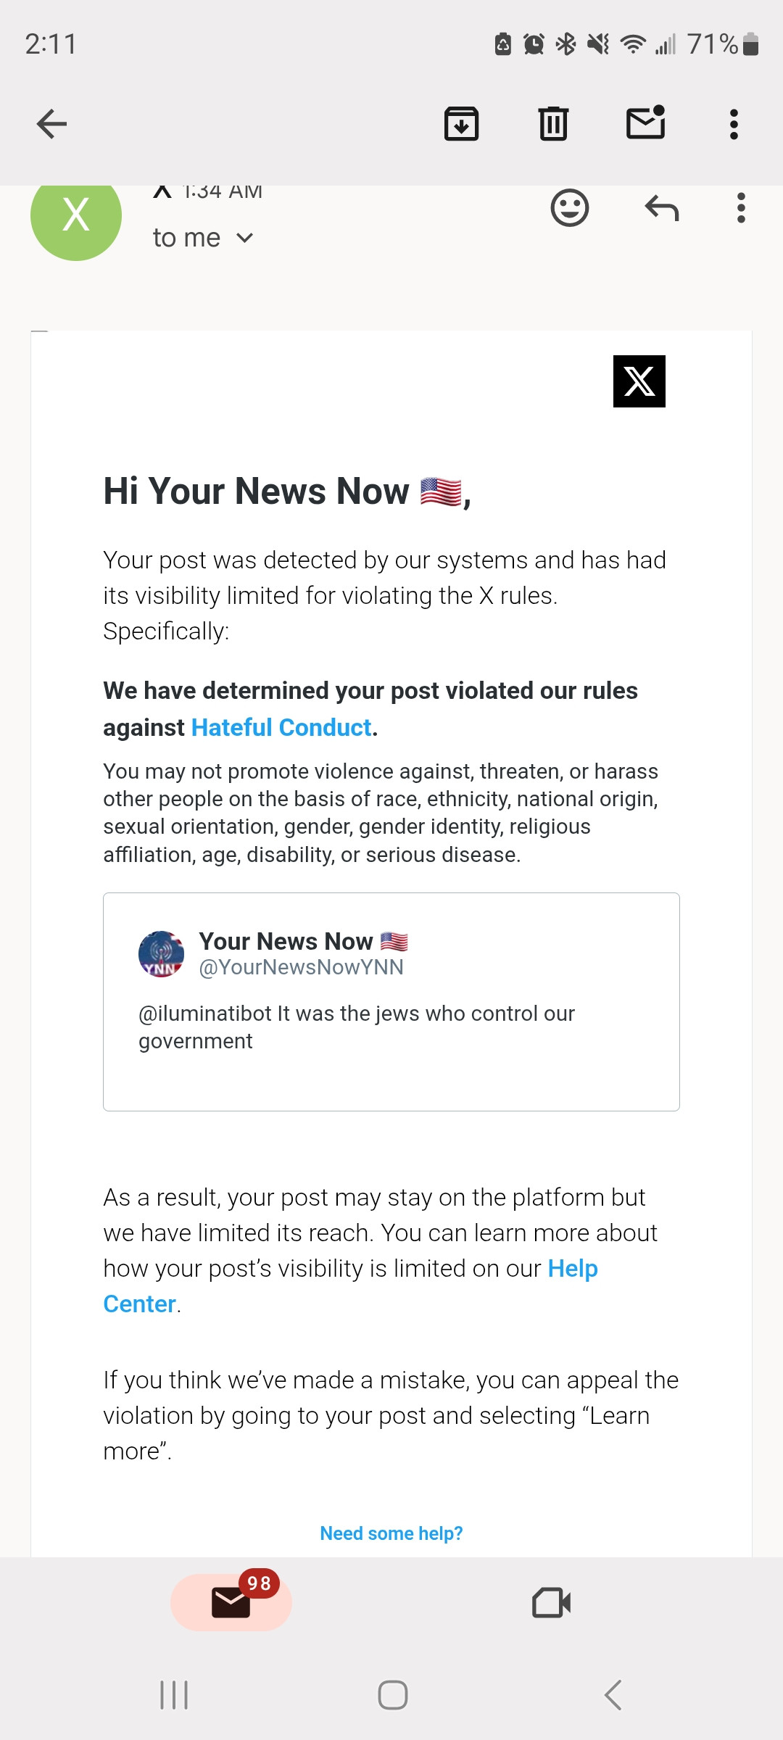Image resolution: width=783 pixels, height=1740 pixels.
Task: Tap the @YourNewsNowYNN handle
Action: [301, 967]
